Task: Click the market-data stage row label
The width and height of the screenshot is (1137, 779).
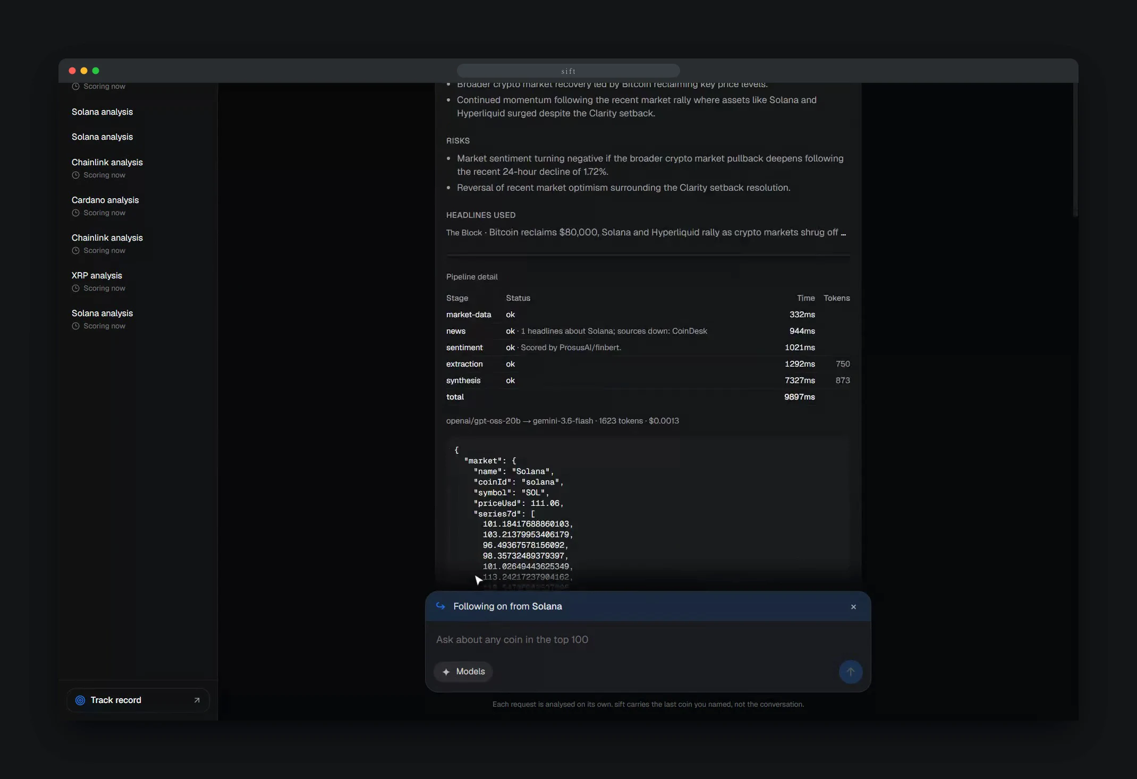Action: [469, 315]
